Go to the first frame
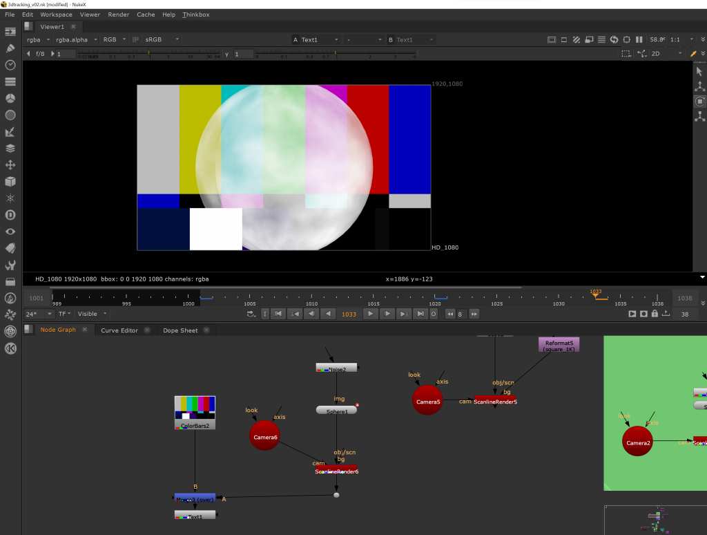 tap(278, 314)
